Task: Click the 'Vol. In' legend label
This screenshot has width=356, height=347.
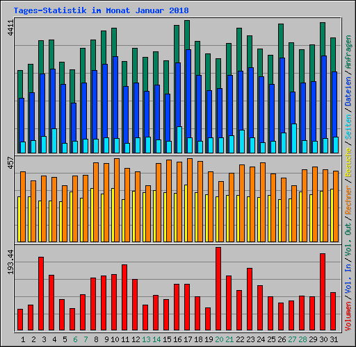Action: (348, 279)
